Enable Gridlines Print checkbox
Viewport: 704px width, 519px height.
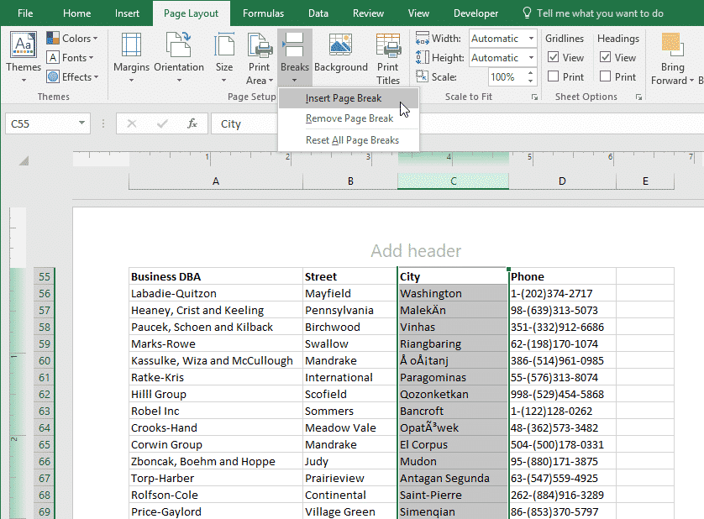tap(553, 76)
